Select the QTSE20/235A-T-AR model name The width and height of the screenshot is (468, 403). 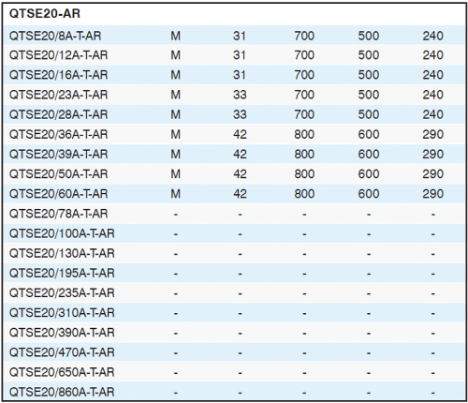coord(62,292)
